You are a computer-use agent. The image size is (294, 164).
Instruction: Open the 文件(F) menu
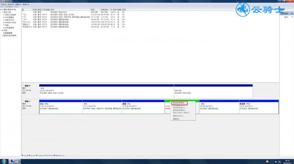tap(4, 4)
